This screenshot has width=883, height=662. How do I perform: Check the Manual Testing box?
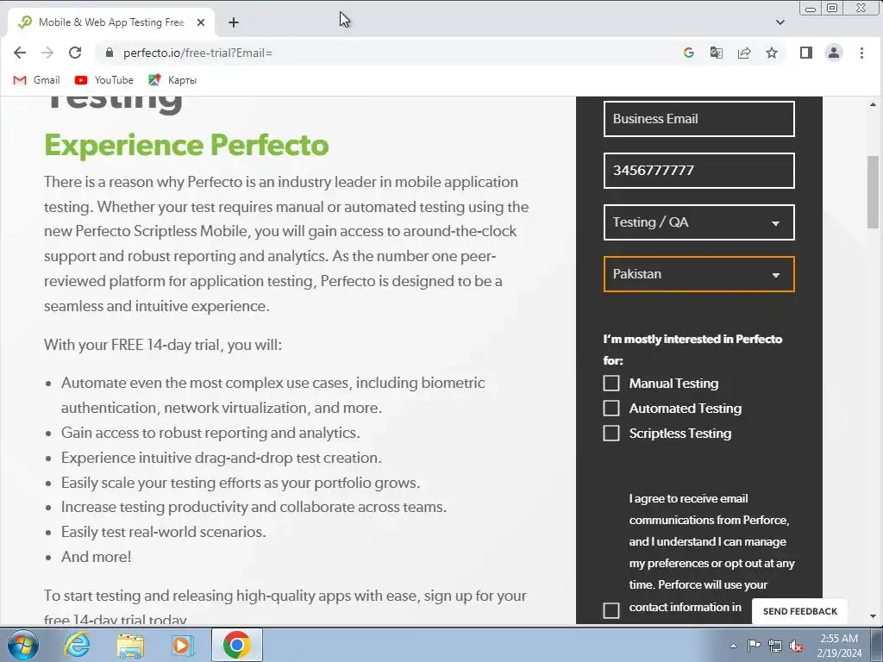[x=611, y=384]
